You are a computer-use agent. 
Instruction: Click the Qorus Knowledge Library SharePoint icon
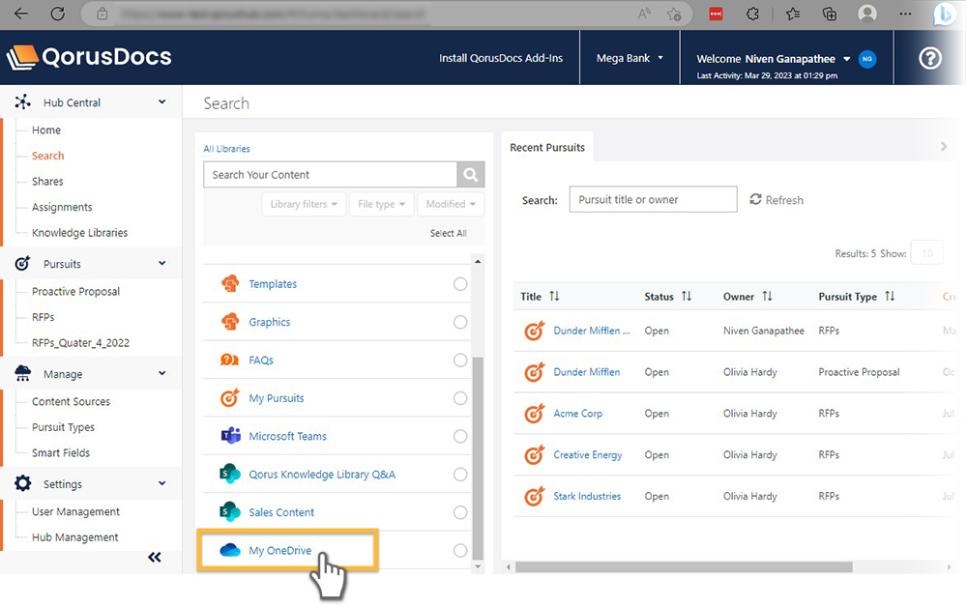230,474
